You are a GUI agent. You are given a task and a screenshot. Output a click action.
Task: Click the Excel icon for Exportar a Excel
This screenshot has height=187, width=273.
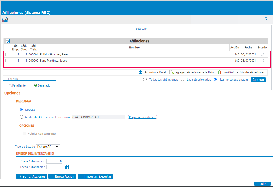coord(141,72)
